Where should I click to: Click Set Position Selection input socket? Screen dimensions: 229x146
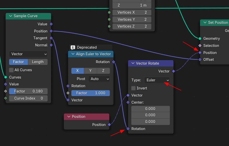(x=200, y=46)
